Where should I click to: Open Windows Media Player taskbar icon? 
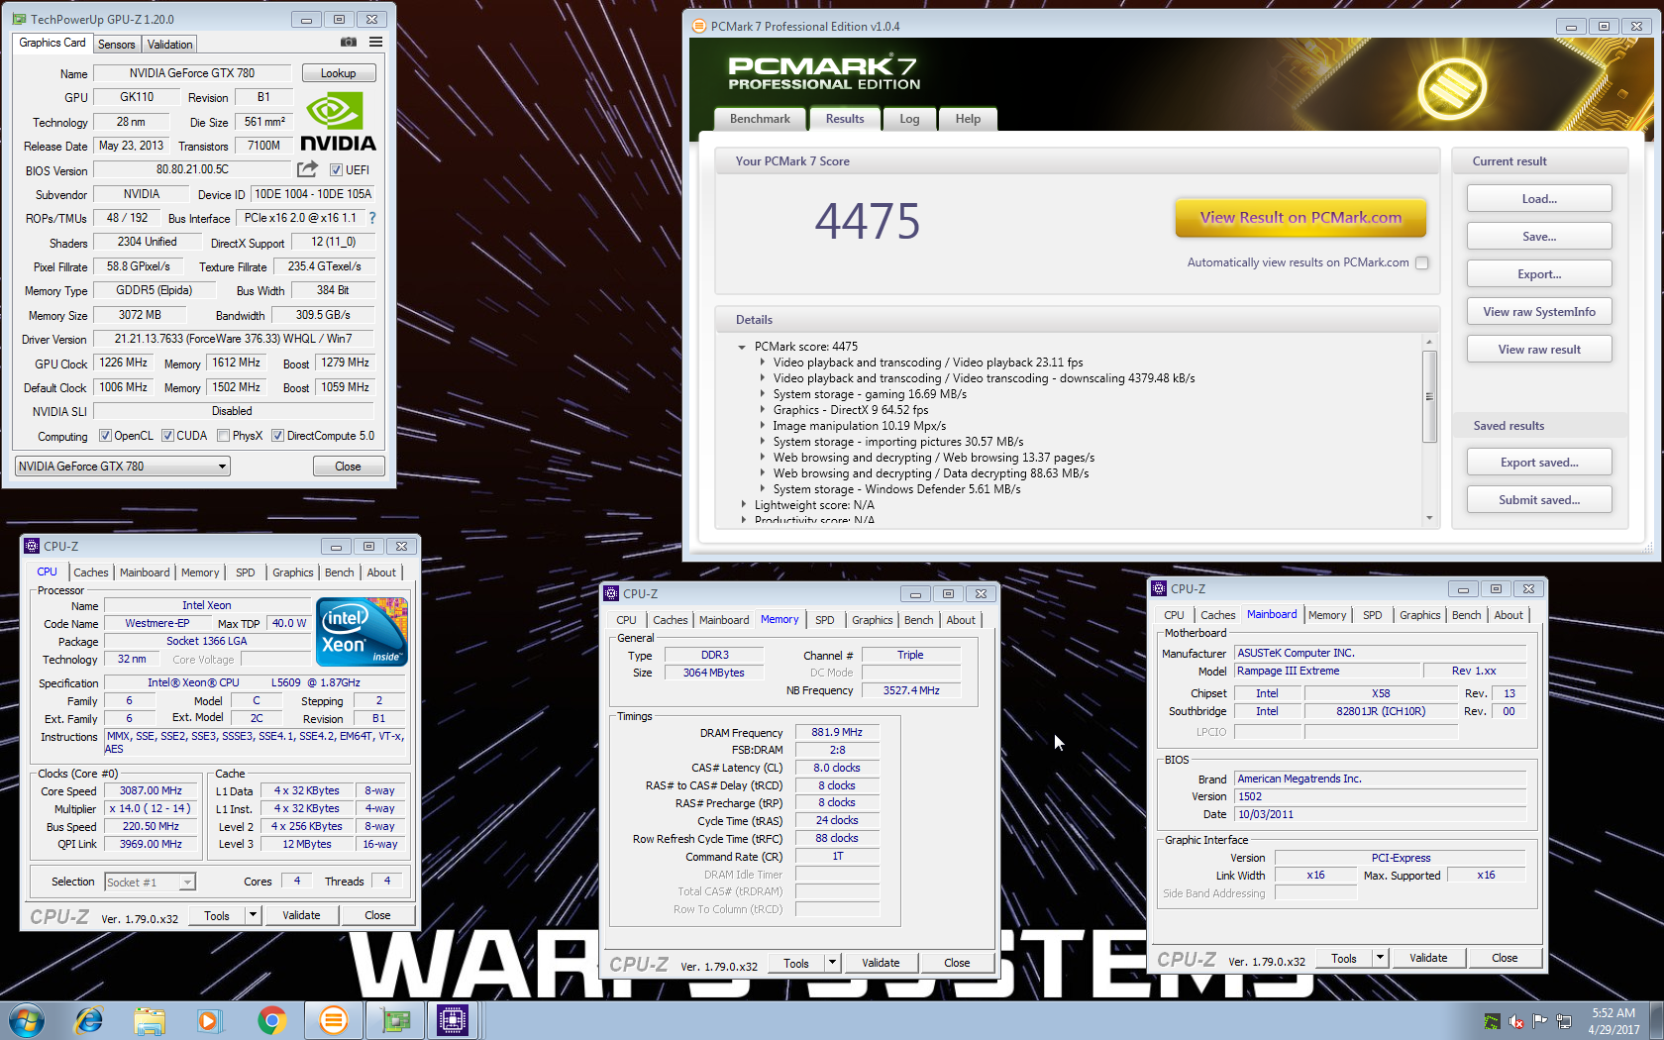pyautogui.click(x=209, y=1020)
